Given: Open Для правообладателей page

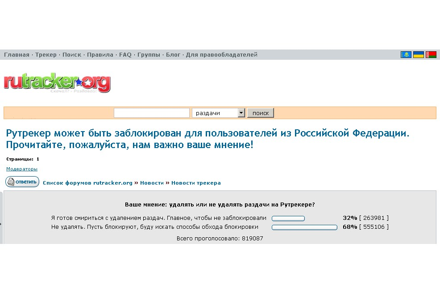Looking at the screenshot, I should (222, 55).
